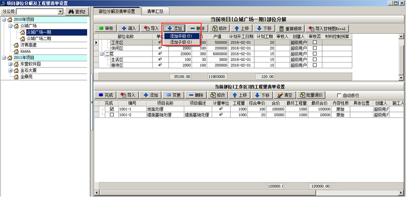Uncheck 完成 checkbox for row 1001-1
The height and width of the screenshot is (197, 406).
112,109
